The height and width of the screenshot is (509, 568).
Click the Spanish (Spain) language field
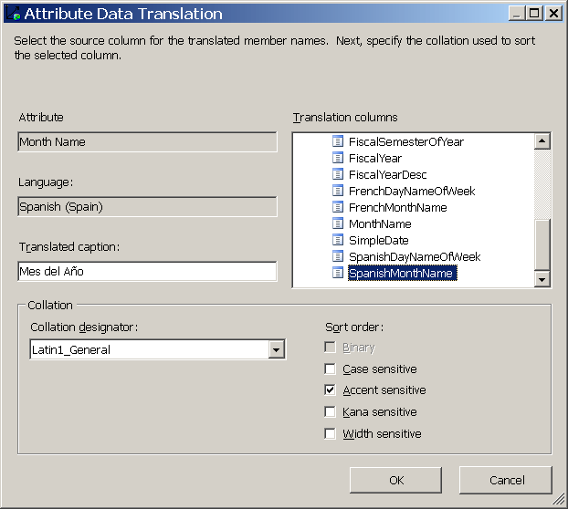coord(147,206)
